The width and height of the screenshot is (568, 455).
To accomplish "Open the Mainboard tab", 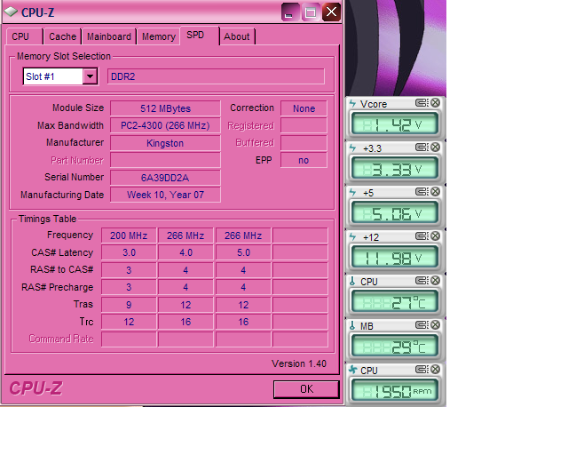I will tap(109, 36).
